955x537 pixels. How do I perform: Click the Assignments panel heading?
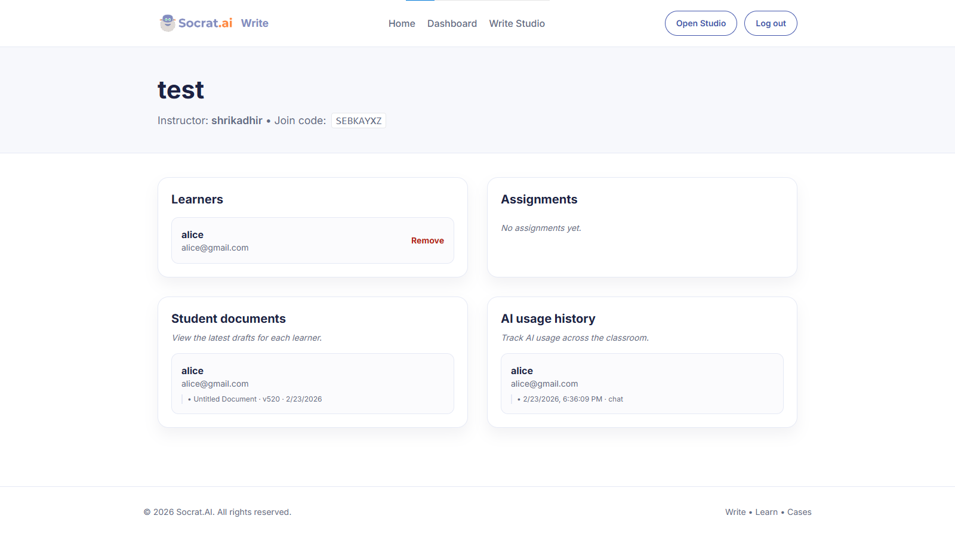539,199
